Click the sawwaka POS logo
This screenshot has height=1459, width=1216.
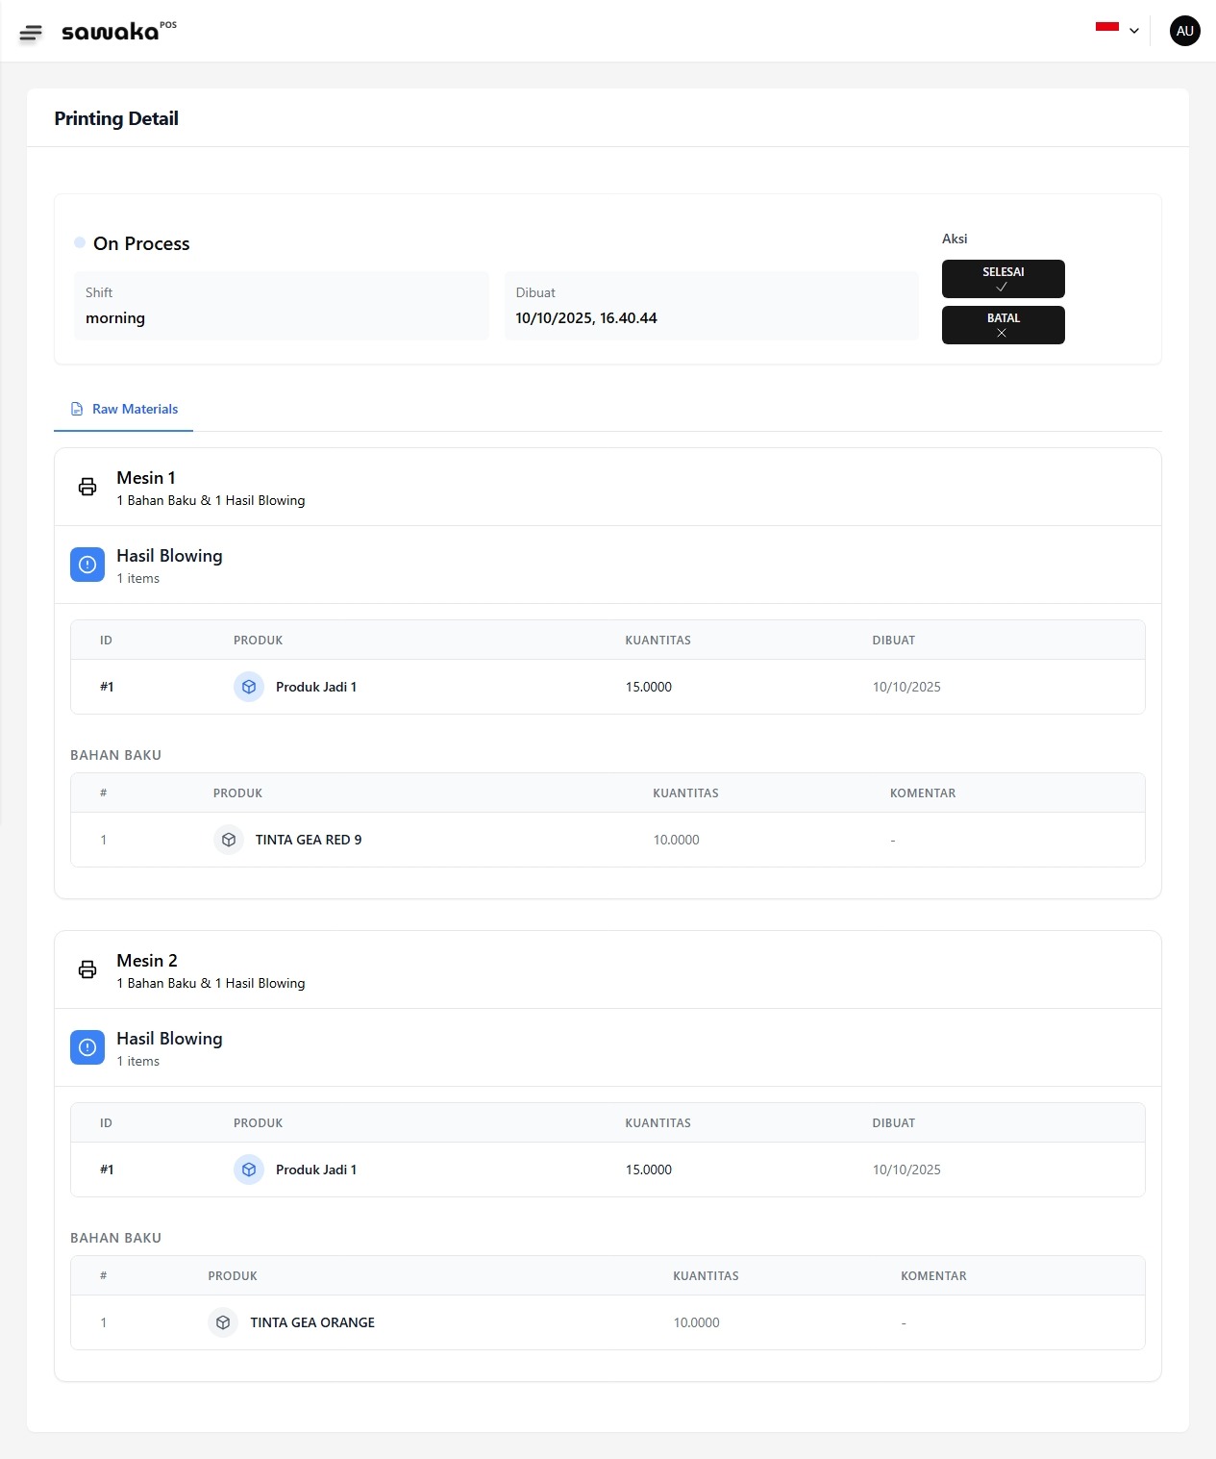(x=115, y=30)
